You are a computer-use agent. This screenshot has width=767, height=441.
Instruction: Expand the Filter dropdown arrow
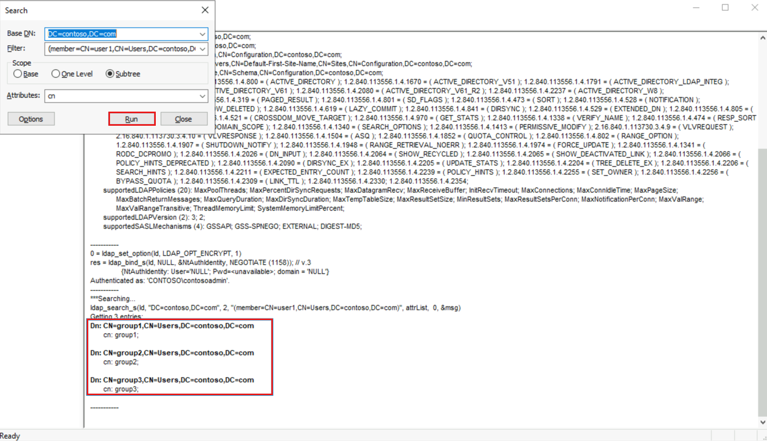pyautogui.click(x=202, y=49)
